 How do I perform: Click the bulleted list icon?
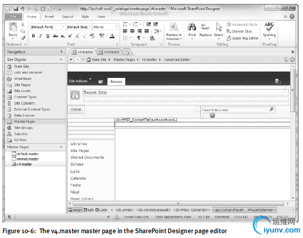[x=125, y=24]
